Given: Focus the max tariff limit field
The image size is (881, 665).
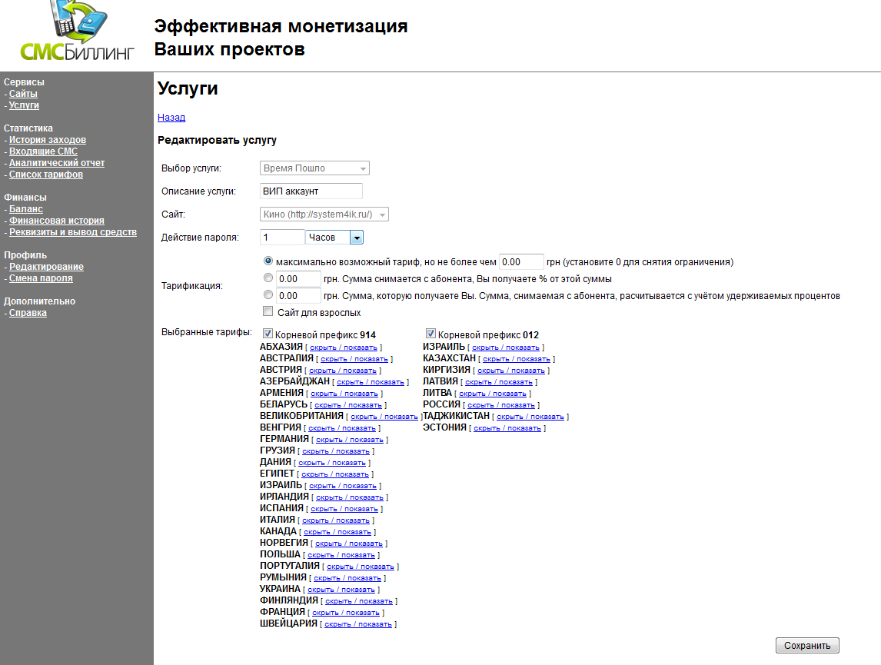Looking at the screenshot, I should point(521,261).
